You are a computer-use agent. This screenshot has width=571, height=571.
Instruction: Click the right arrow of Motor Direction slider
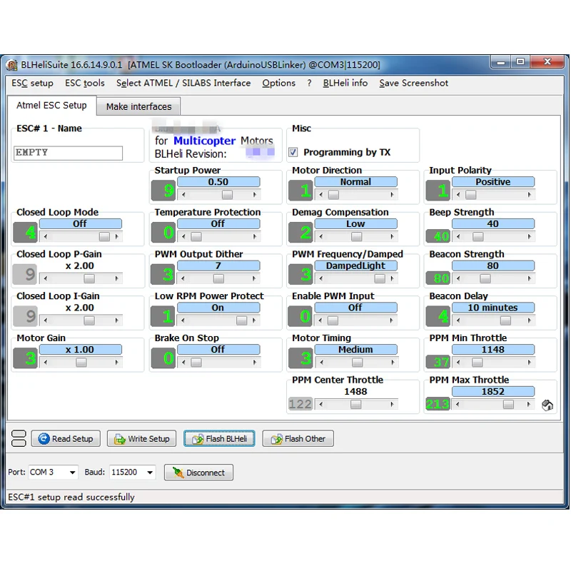point(392,195)
